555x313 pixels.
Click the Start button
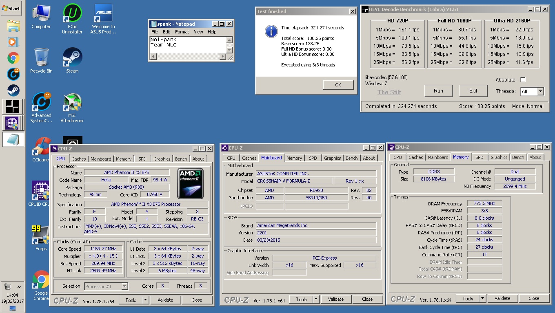11,8
